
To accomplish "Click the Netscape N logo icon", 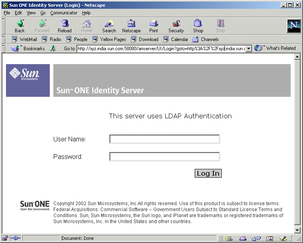I will tap(293, 26).
